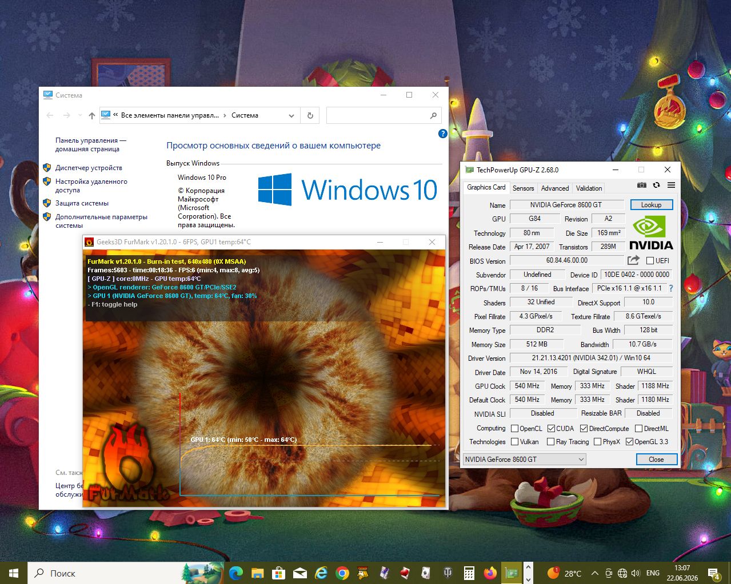Open File Explorer from the taskbar

tap(257, 573)
